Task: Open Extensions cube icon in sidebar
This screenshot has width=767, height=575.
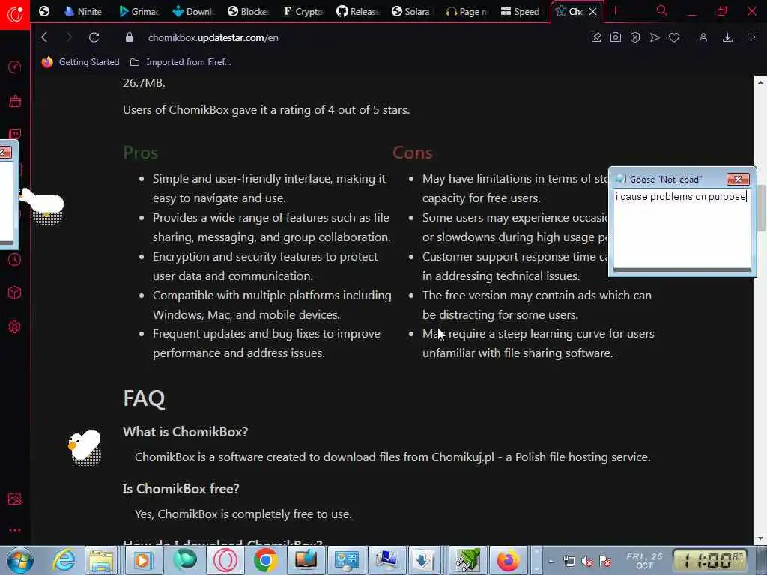Action: pos(15,293)
